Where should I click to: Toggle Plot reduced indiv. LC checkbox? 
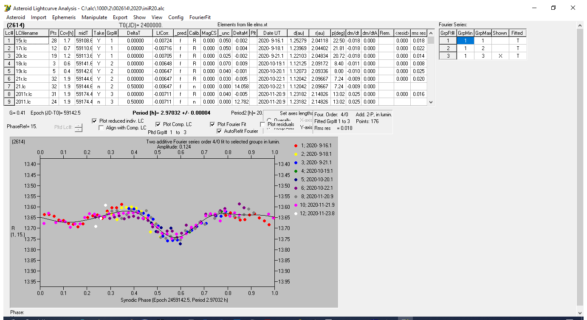pyautogui.click(x=94, y=121)
